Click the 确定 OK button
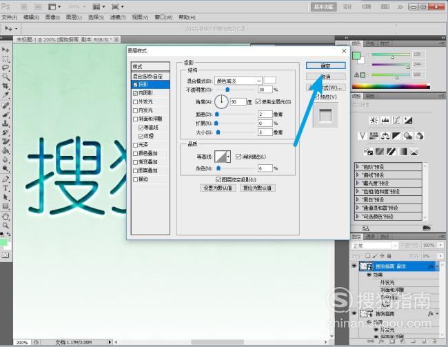448x347 pixels. pyautogui.click(x=326, y=66)
